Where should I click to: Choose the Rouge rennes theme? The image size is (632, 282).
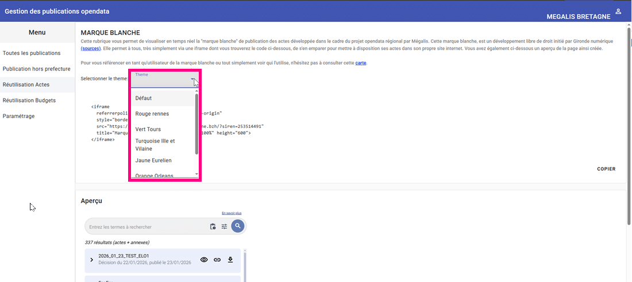pyautogui.click(x=152, y=114)
